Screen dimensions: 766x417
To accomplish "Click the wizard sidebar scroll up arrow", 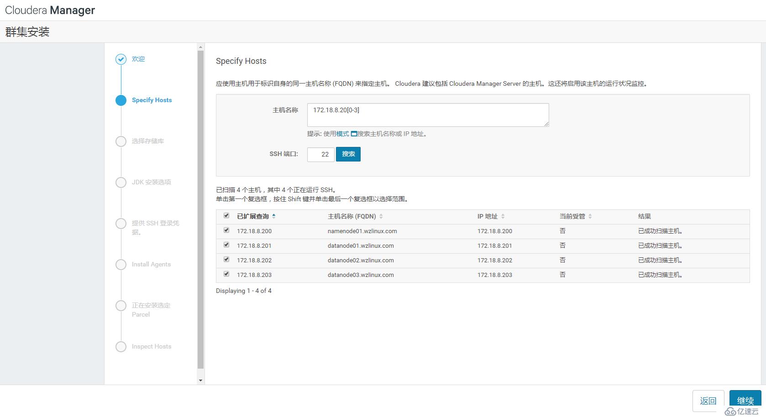I will click(x=200, y=47).
